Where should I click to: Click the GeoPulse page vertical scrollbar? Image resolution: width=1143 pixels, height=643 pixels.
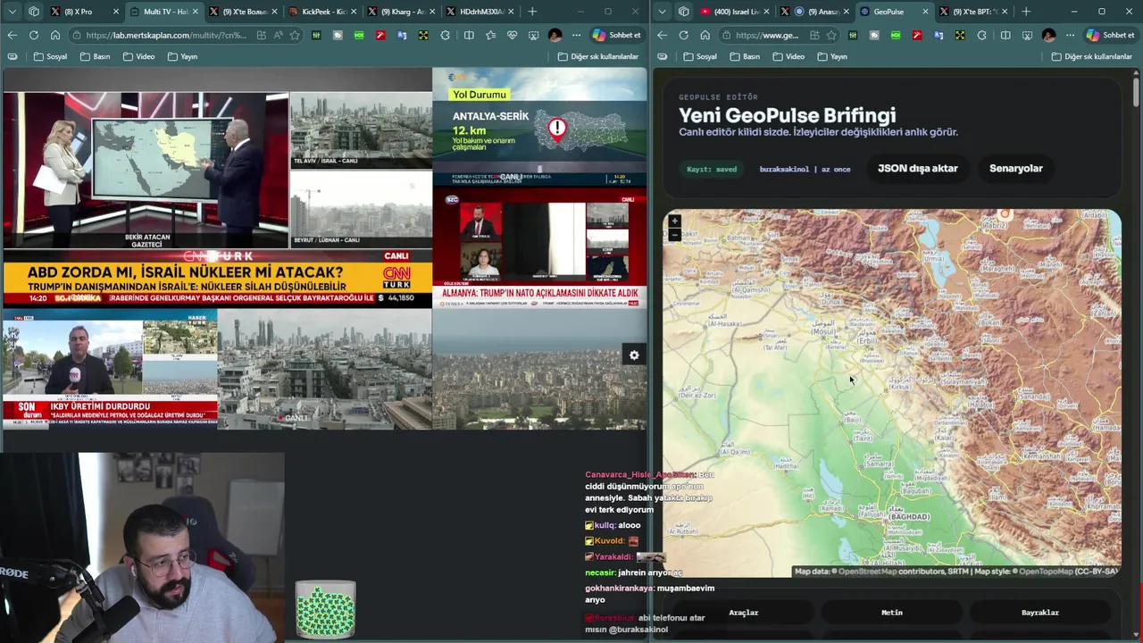1136,94
